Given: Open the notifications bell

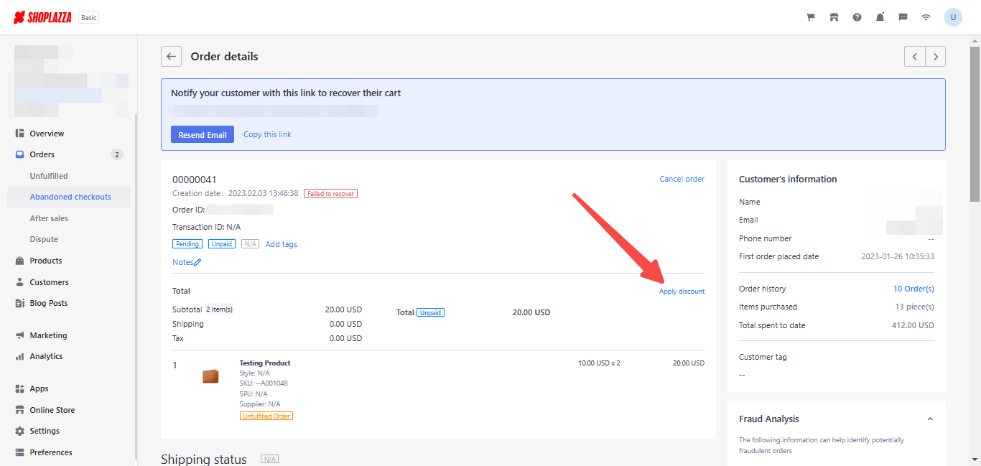Looking at the screenshot, I should click(880, 17).
